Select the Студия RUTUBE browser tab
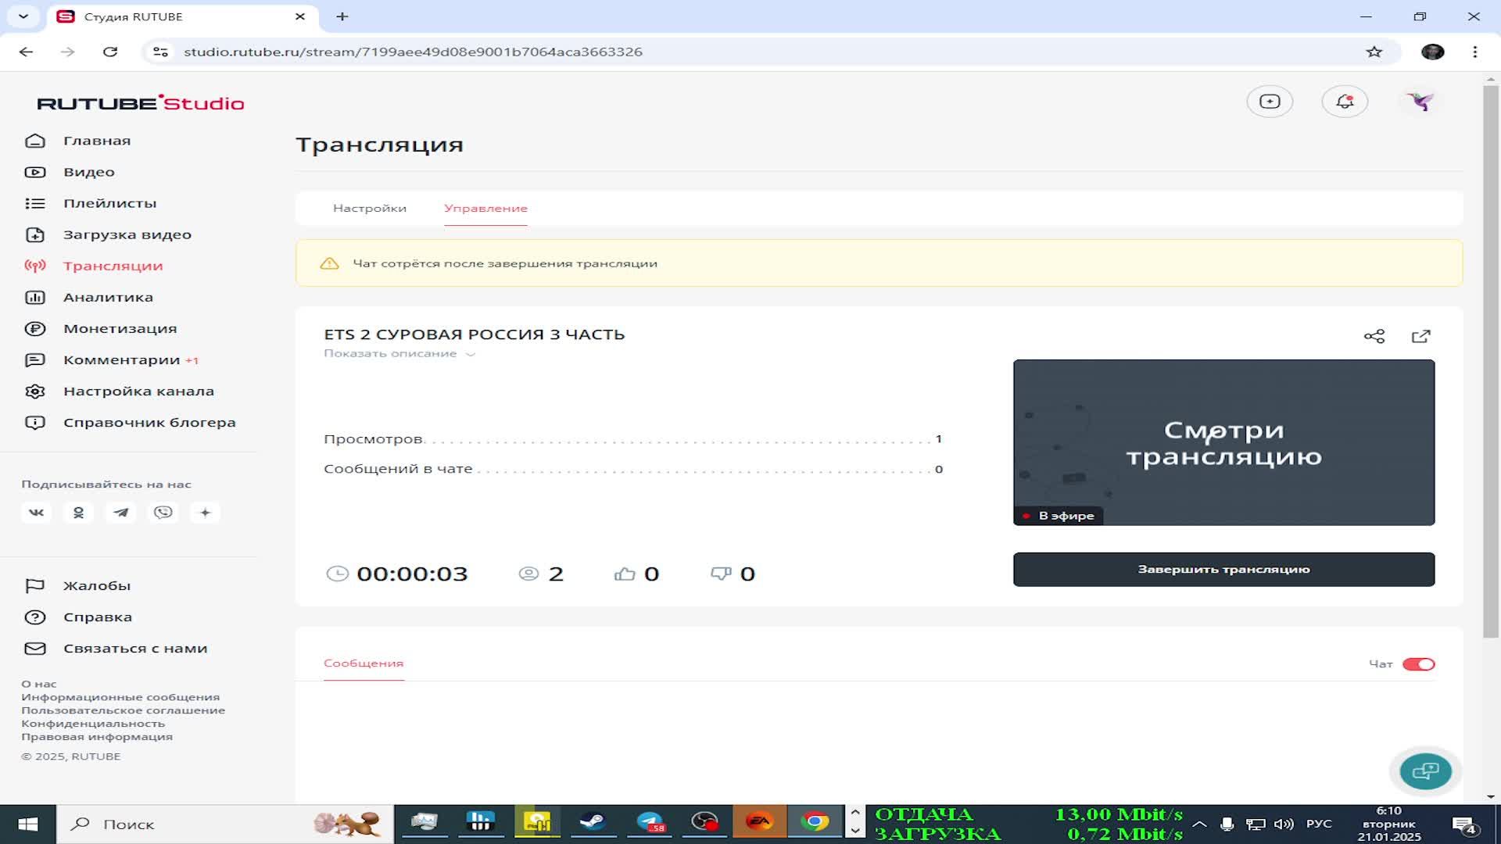The width and height of the screenshot is (1501, 844). 182,16
